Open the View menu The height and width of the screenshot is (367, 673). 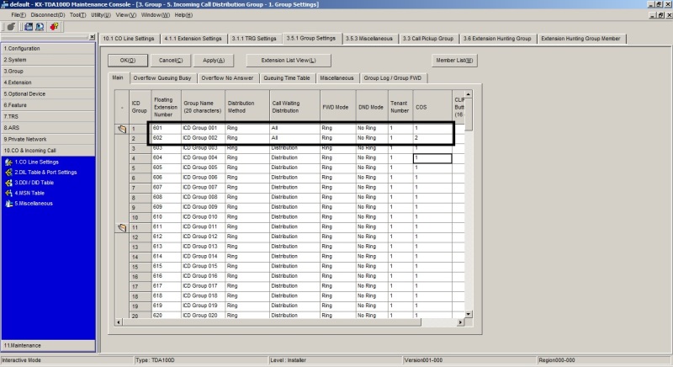(x=125, y=15)
